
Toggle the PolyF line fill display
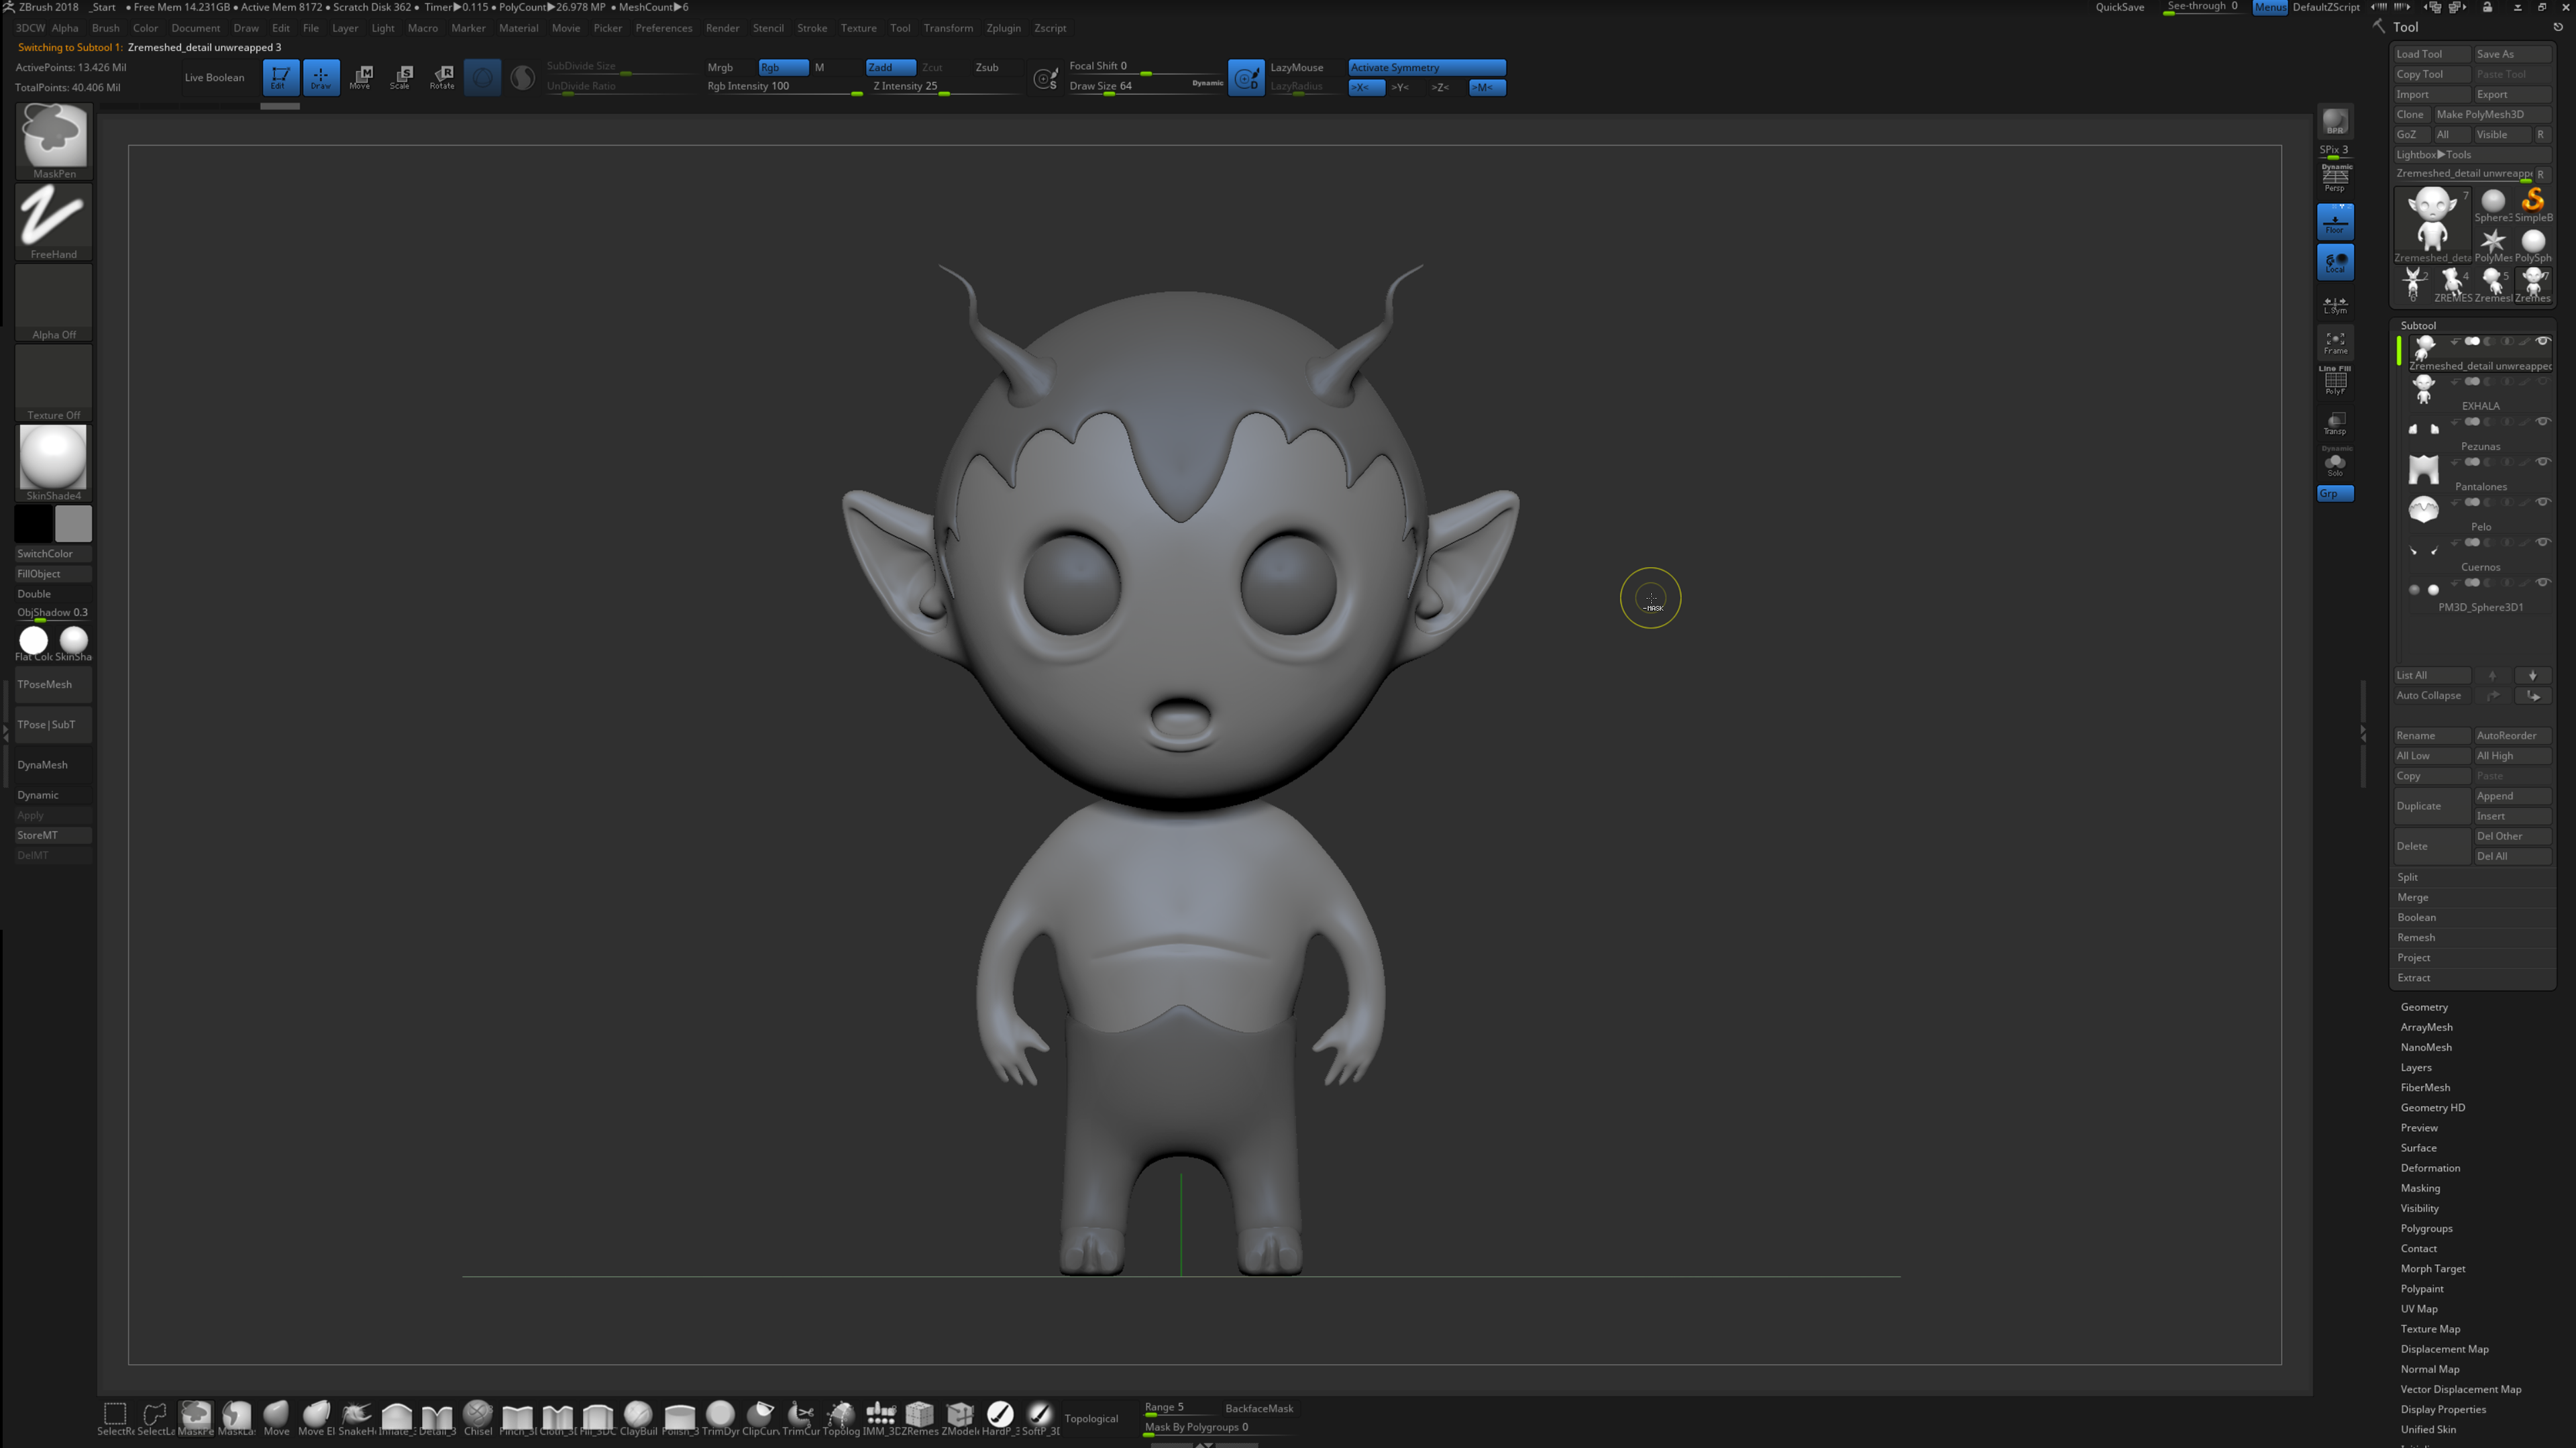[2334, 382]
